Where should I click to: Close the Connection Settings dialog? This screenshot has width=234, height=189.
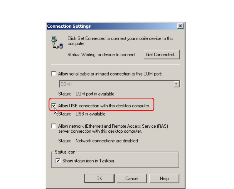181,26
